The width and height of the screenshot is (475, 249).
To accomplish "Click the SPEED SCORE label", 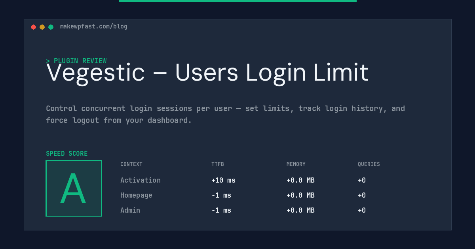I will point(67,154).
